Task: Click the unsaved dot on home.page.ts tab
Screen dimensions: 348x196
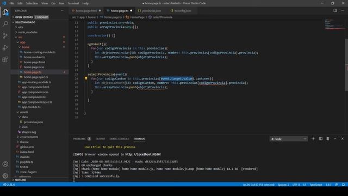Action: click(131, 11)
